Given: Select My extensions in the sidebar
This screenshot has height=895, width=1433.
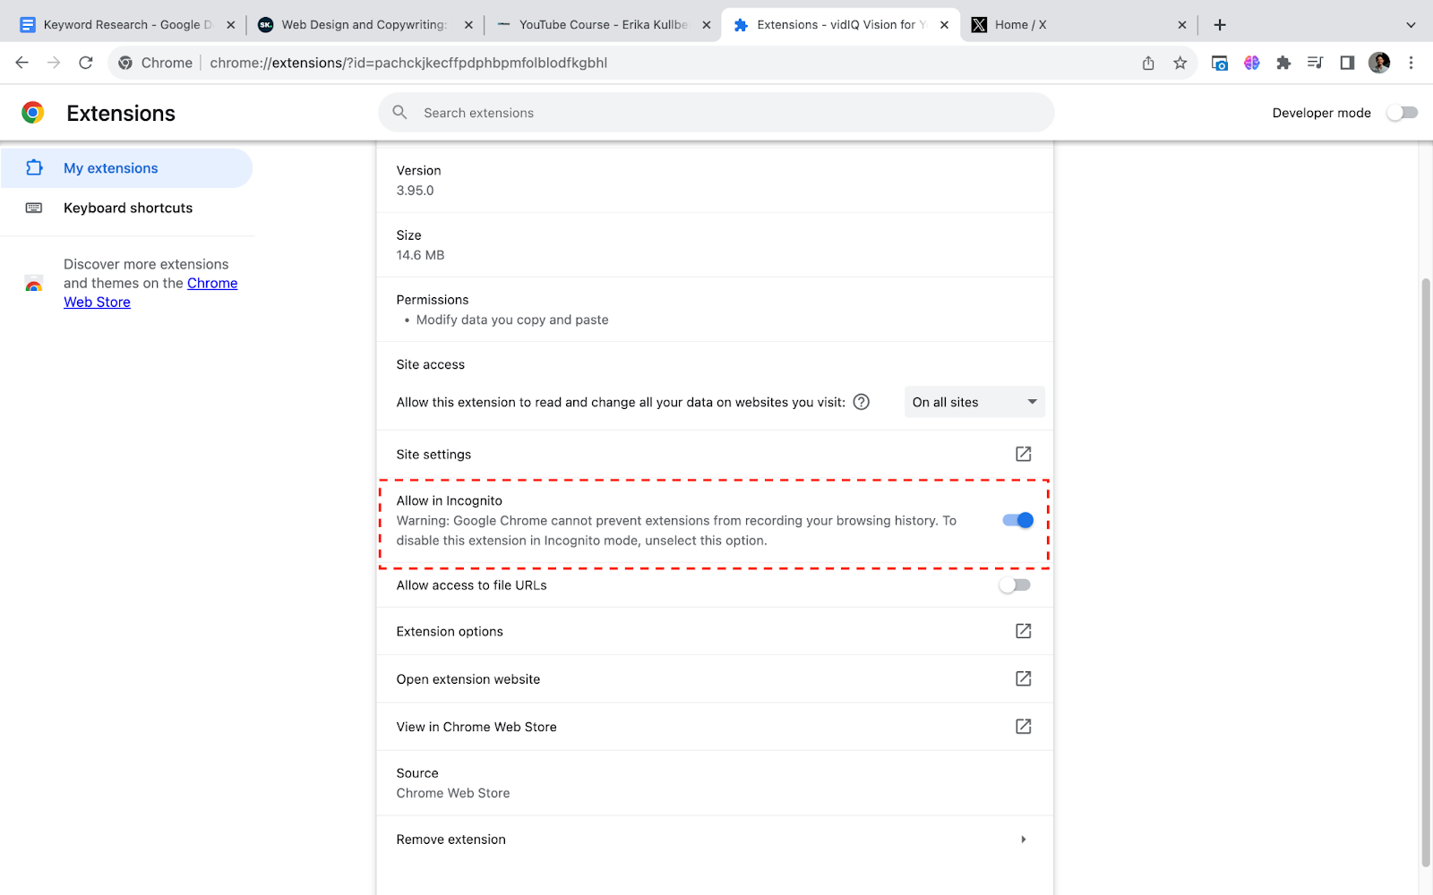Looking at the screenshot, I should 126,168.
